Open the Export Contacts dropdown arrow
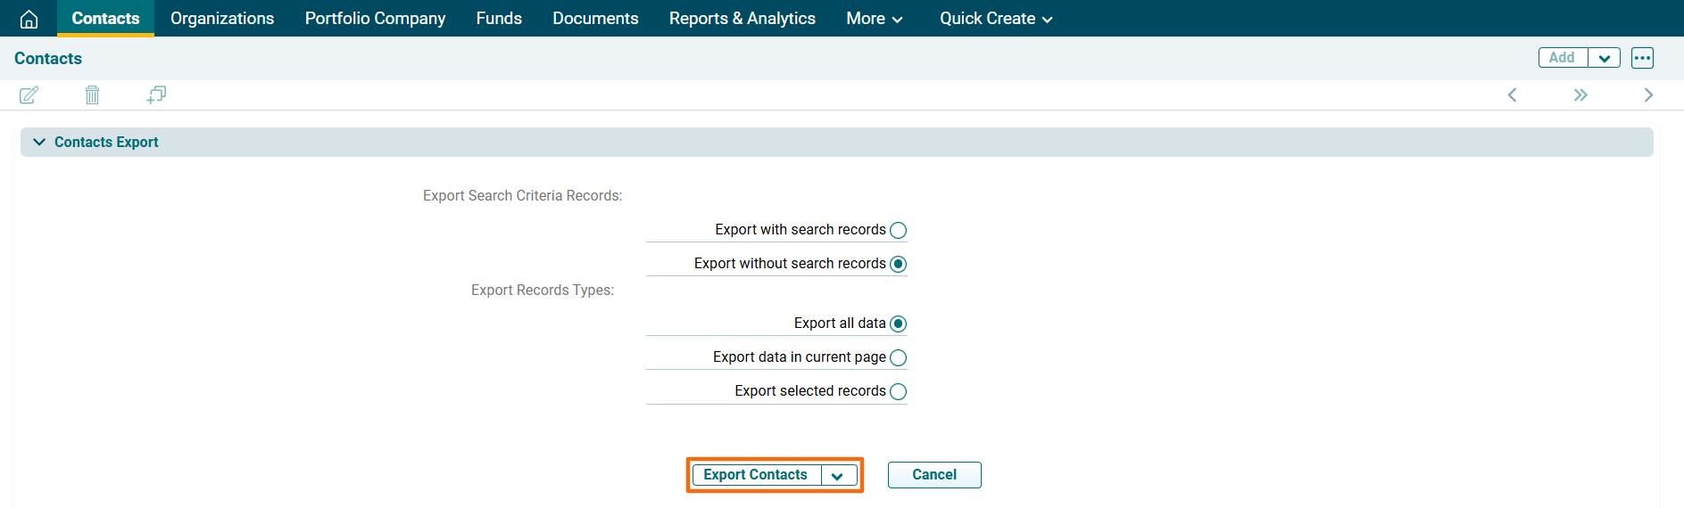The width and height of the screenshot is (1684, 508). click(838, 476)
